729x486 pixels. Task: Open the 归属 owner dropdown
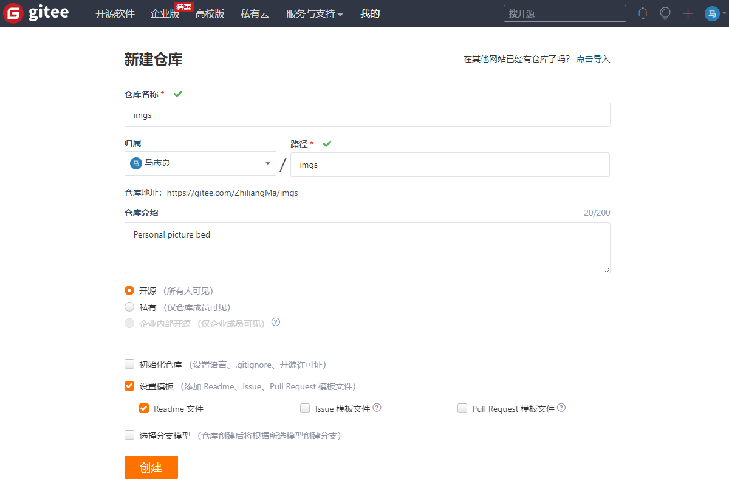pos(200,163)
